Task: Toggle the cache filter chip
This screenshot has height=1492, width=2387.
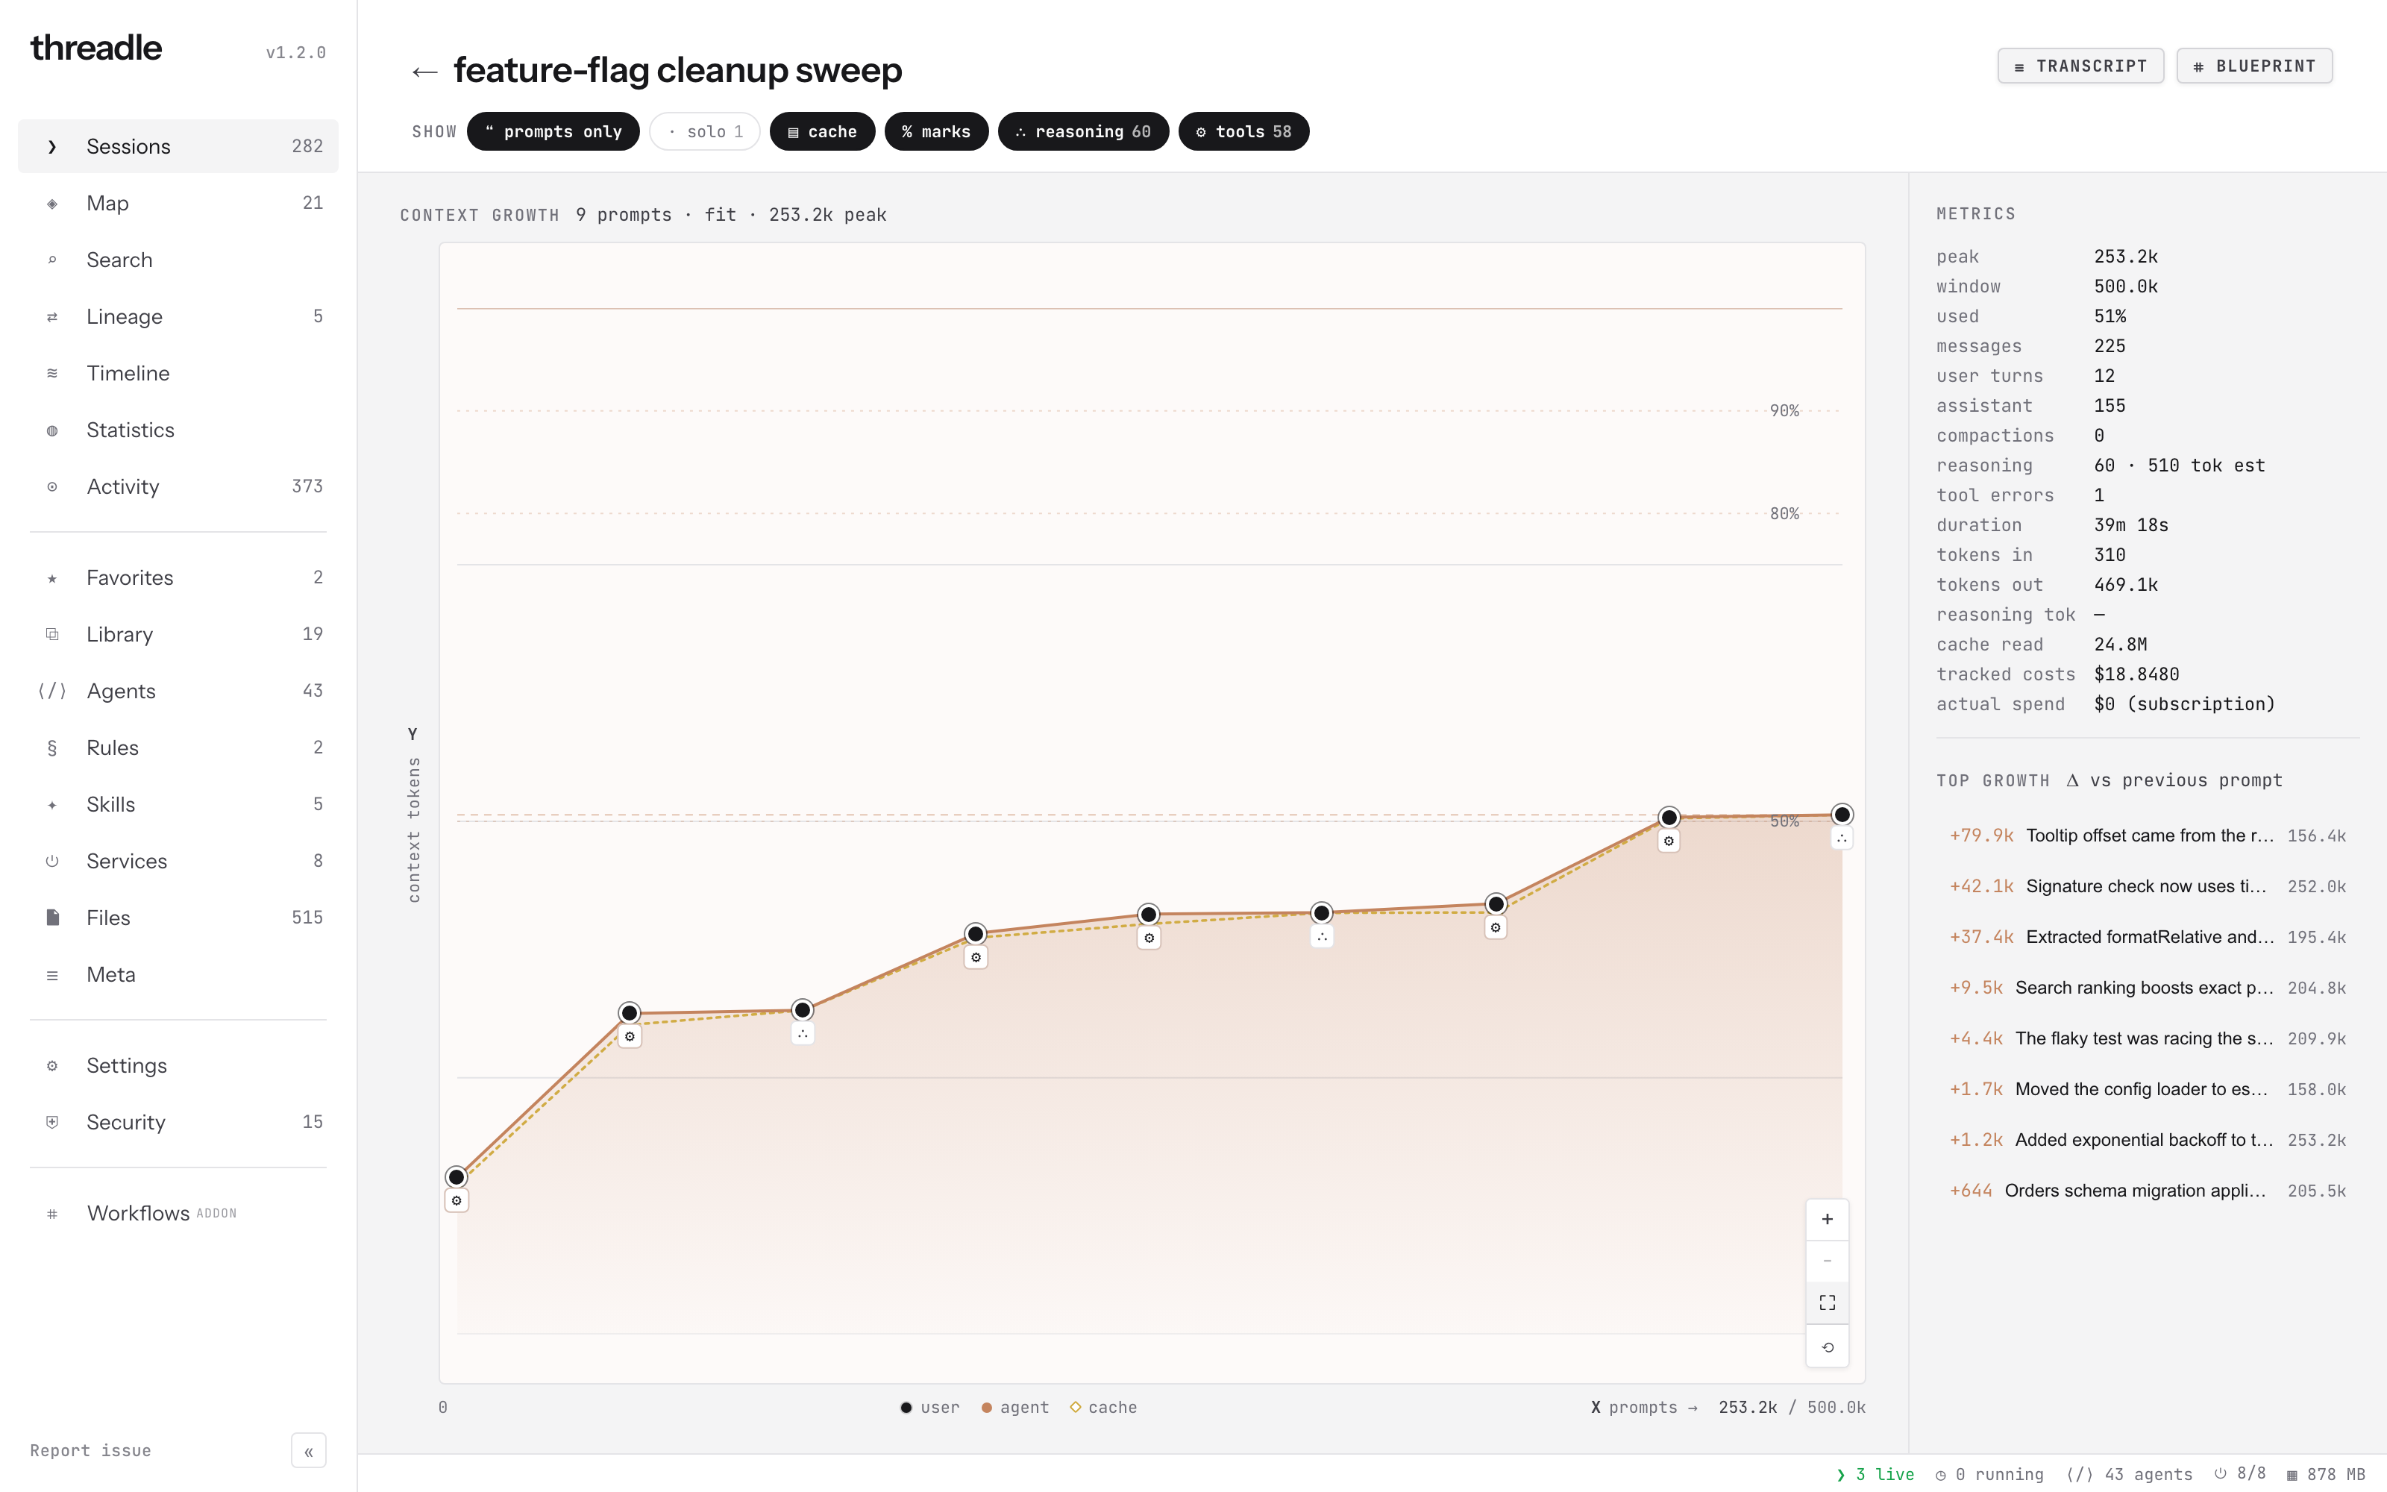Action: coord(821,131)
